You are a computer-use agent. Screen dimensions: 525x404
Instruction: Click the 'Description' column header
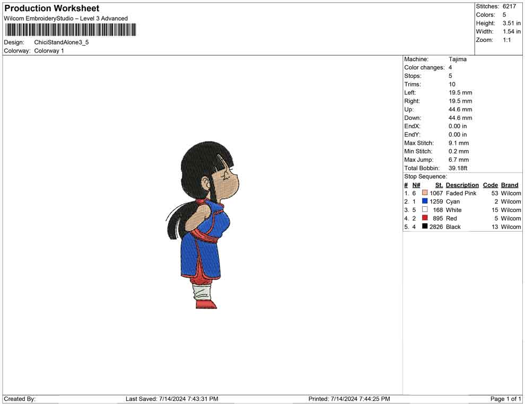(x=462, y=185)
